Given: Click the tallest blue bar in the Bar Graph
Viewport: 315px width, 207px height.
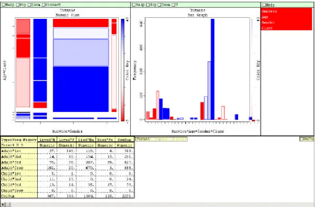Looking at the screenshot, I should tap(212, 70).
